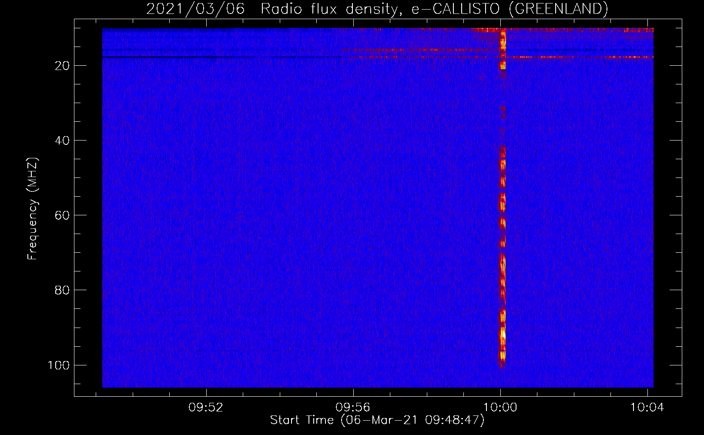The image size is (704, 435).
Task: Click the 60 frequency tick label
Action: pos(62,215)
